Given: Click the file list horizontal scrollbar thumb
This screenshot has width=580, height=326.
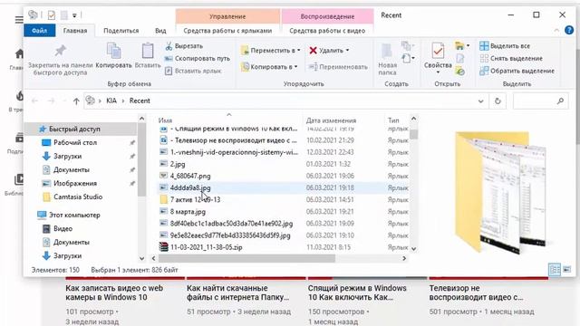Looking at the screenshot, I should pyautogui.click(x=247, y=258).
